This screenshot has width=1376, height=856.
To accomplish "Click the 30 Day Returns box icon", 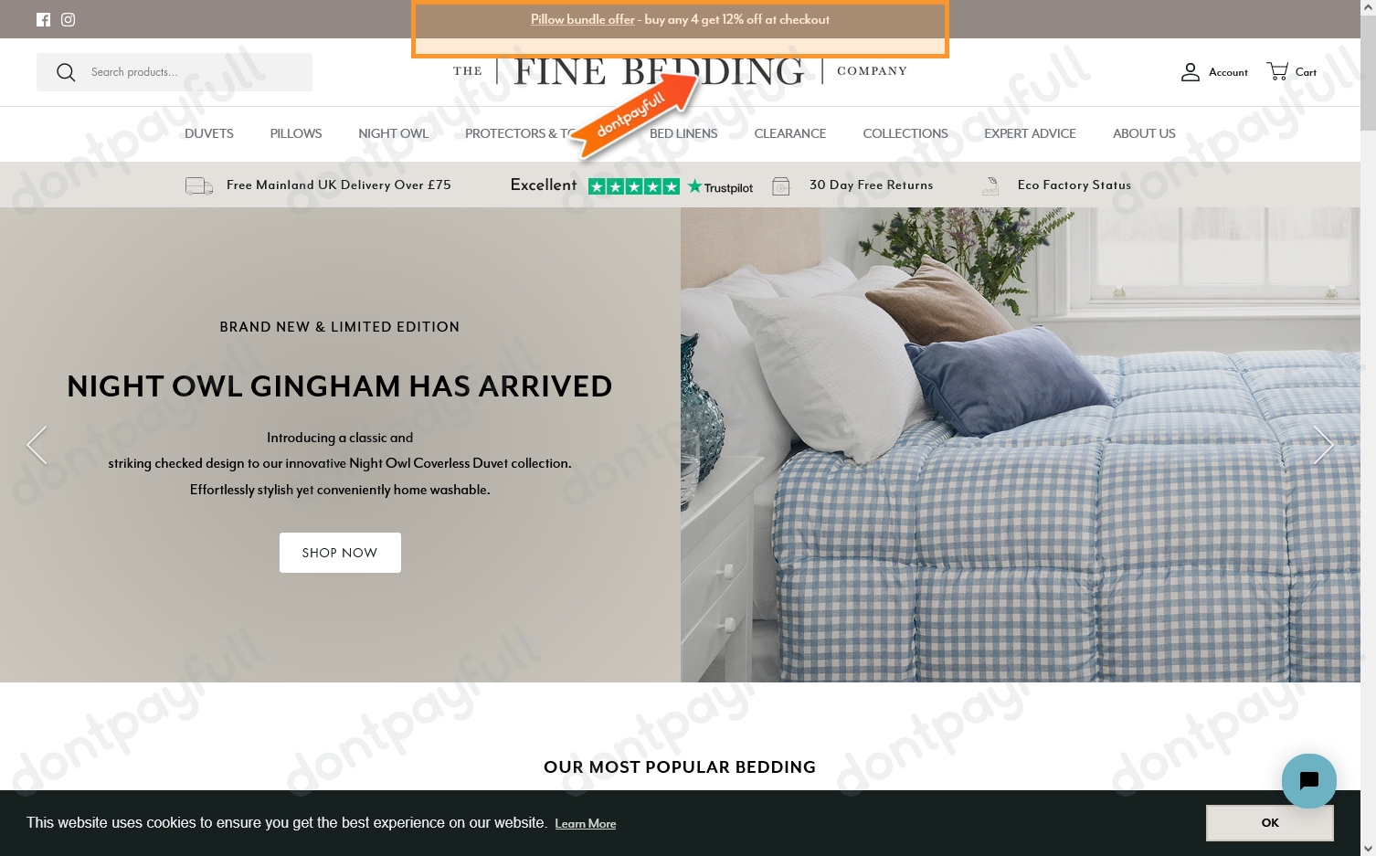I will pos(781,185).
